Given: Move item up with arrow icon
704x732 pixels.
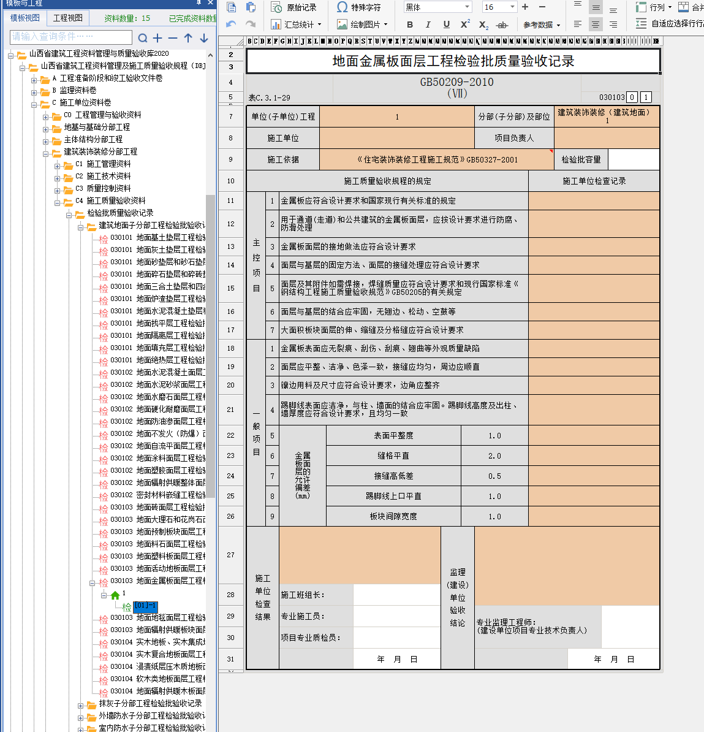Looking at the screenshot, I should point(188,38).
